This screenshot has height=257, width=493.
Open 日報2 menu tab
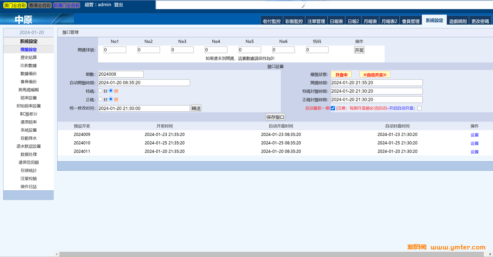tap(353, 21)
